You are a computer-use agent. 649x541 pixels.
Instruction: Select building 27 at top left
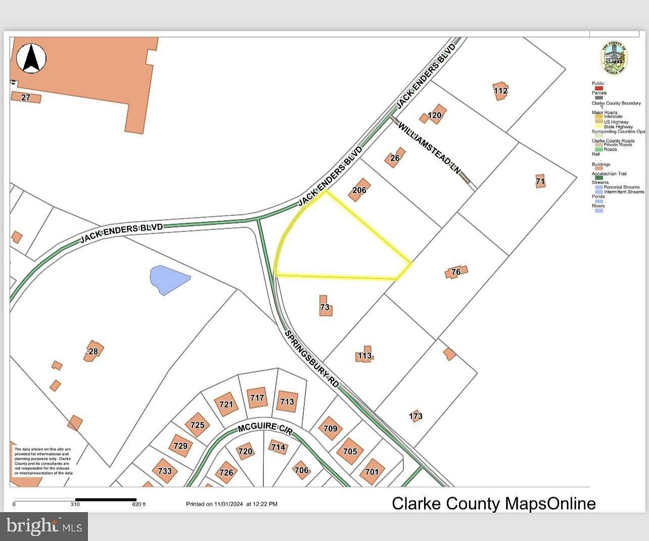tap(26, 98)
